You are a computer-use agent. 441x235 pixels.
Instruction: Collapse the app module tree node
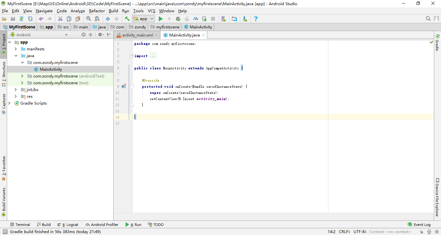click(9, 42)
